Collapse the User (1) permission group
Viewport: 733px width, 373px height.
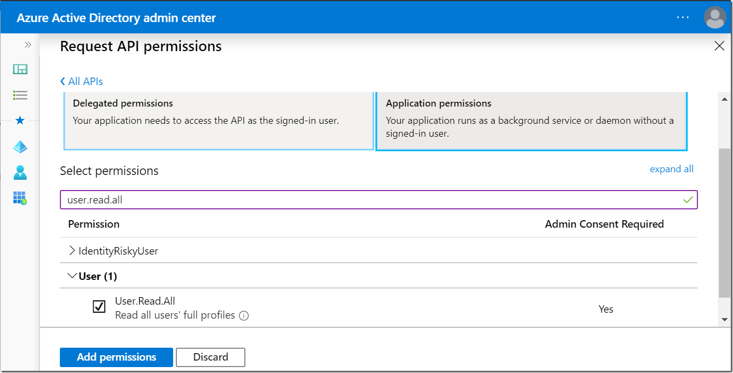click(72, 276)
